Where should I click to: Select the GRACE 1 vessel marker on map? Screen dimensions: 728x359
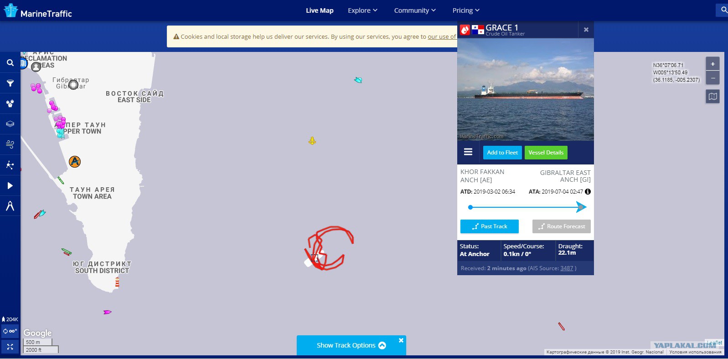(x=314, y=259)
